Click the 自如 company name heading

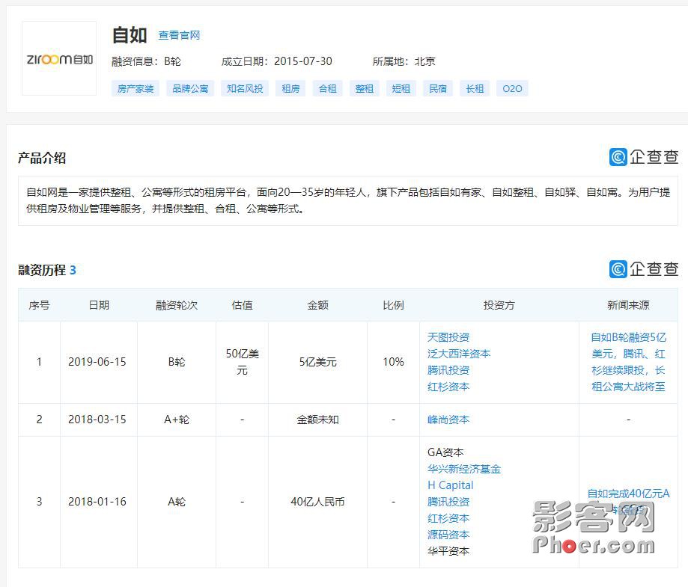[x=130, y=35]
